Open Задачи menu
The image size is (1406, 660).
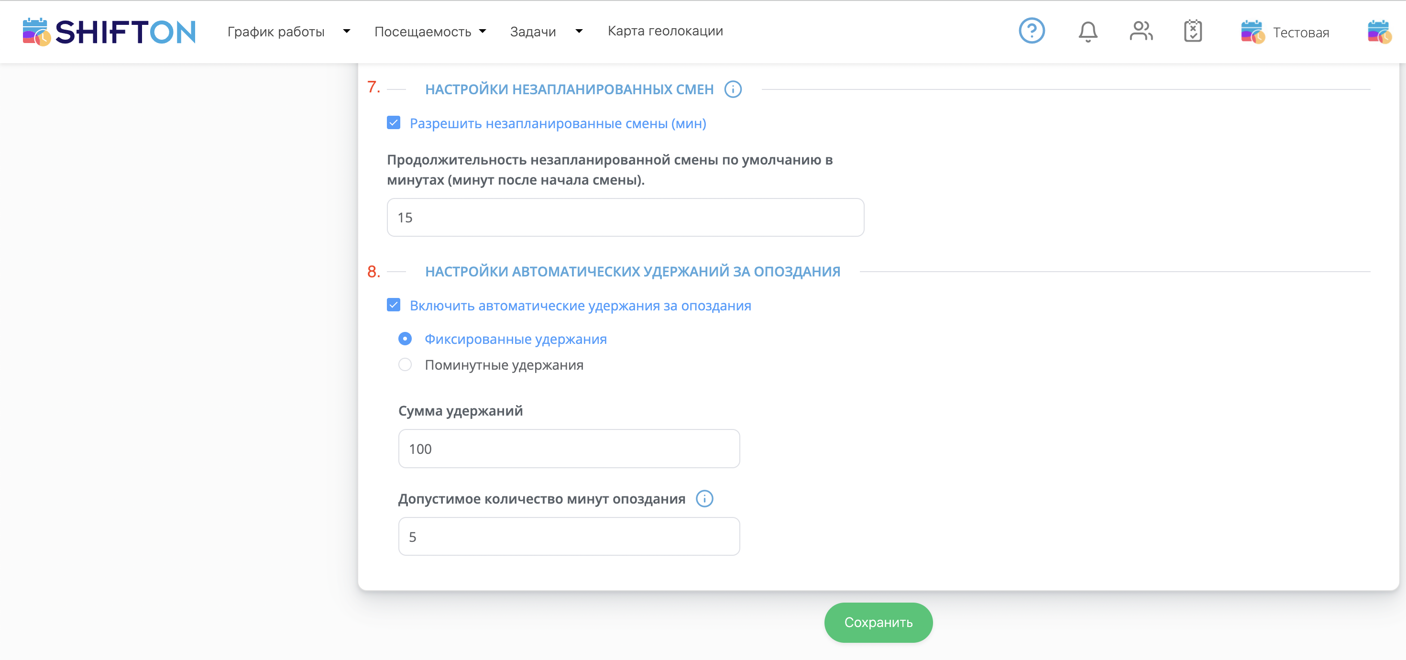(533, 32)
